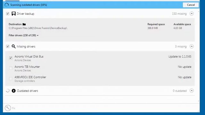Image resolution: width=205 pixels, height=115 pixels.
Task: Click the 'Storage controllers' category label
Action: [25, 81]
